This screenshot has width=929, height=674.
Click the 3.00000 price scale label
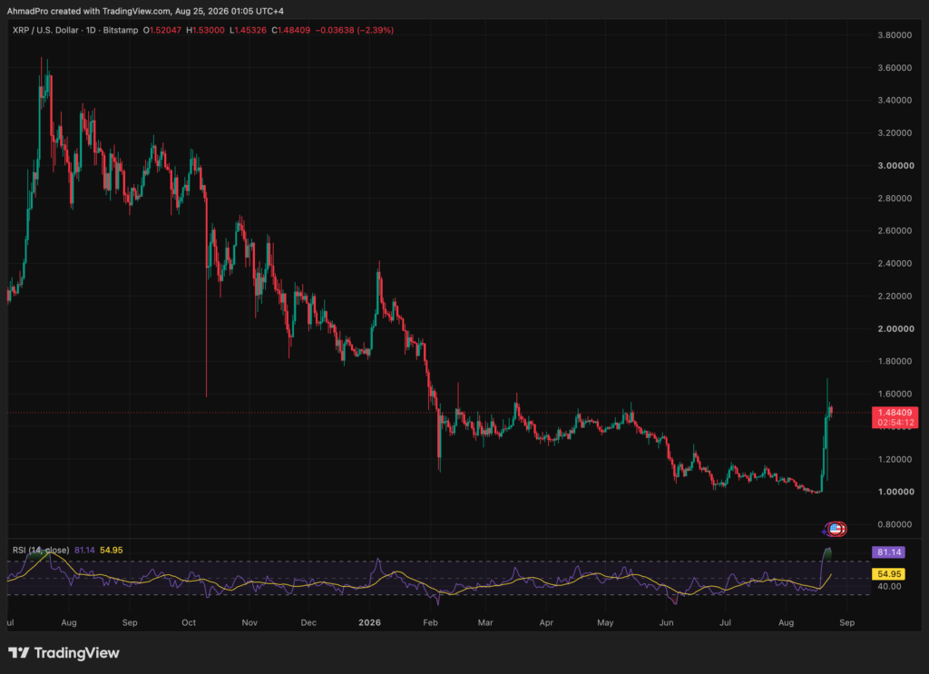pos(895,165)
